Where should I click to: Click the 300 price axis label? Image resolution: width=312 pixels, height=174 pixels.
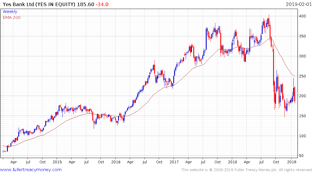302,56
